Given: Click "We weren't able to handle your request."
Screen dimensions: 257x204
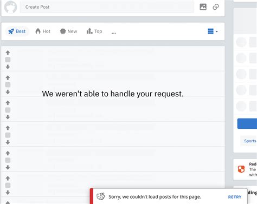Looking at the screenshot, I should click(113, 94).
